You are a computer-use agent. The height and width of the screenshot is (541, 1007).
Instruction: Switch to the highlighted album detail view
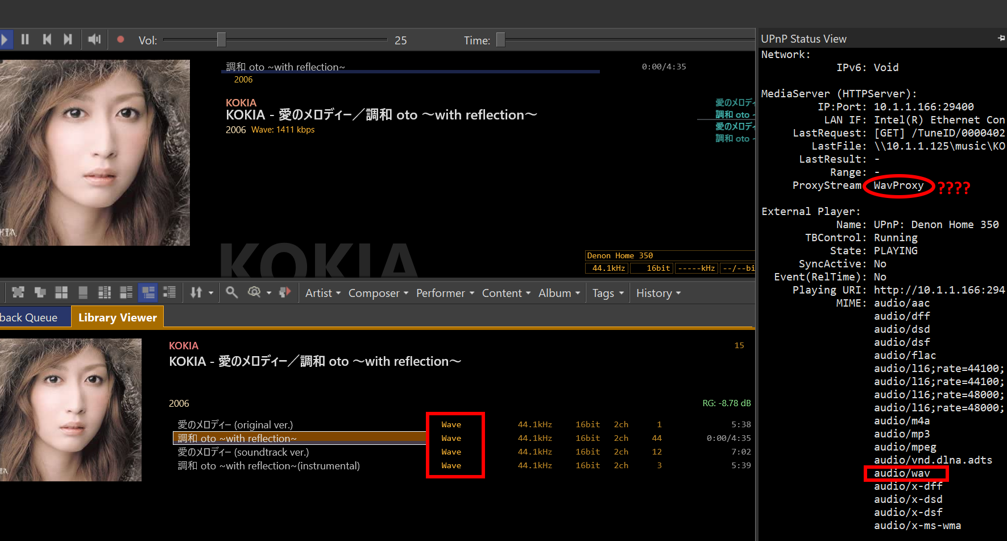point(148,292)
